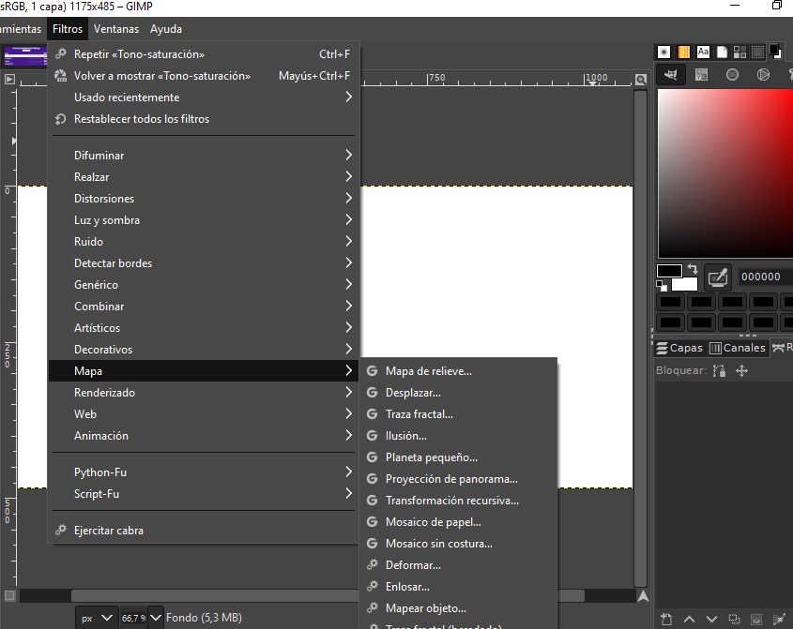Screen dimensions: 793x629
Task: Open the px units dropdown
Action: (x=97, y=618)
